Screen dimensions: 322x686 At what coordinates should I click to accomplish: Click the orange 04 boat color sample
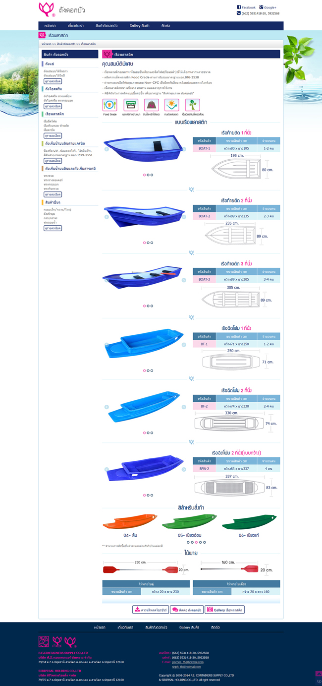tap(127, 523)
